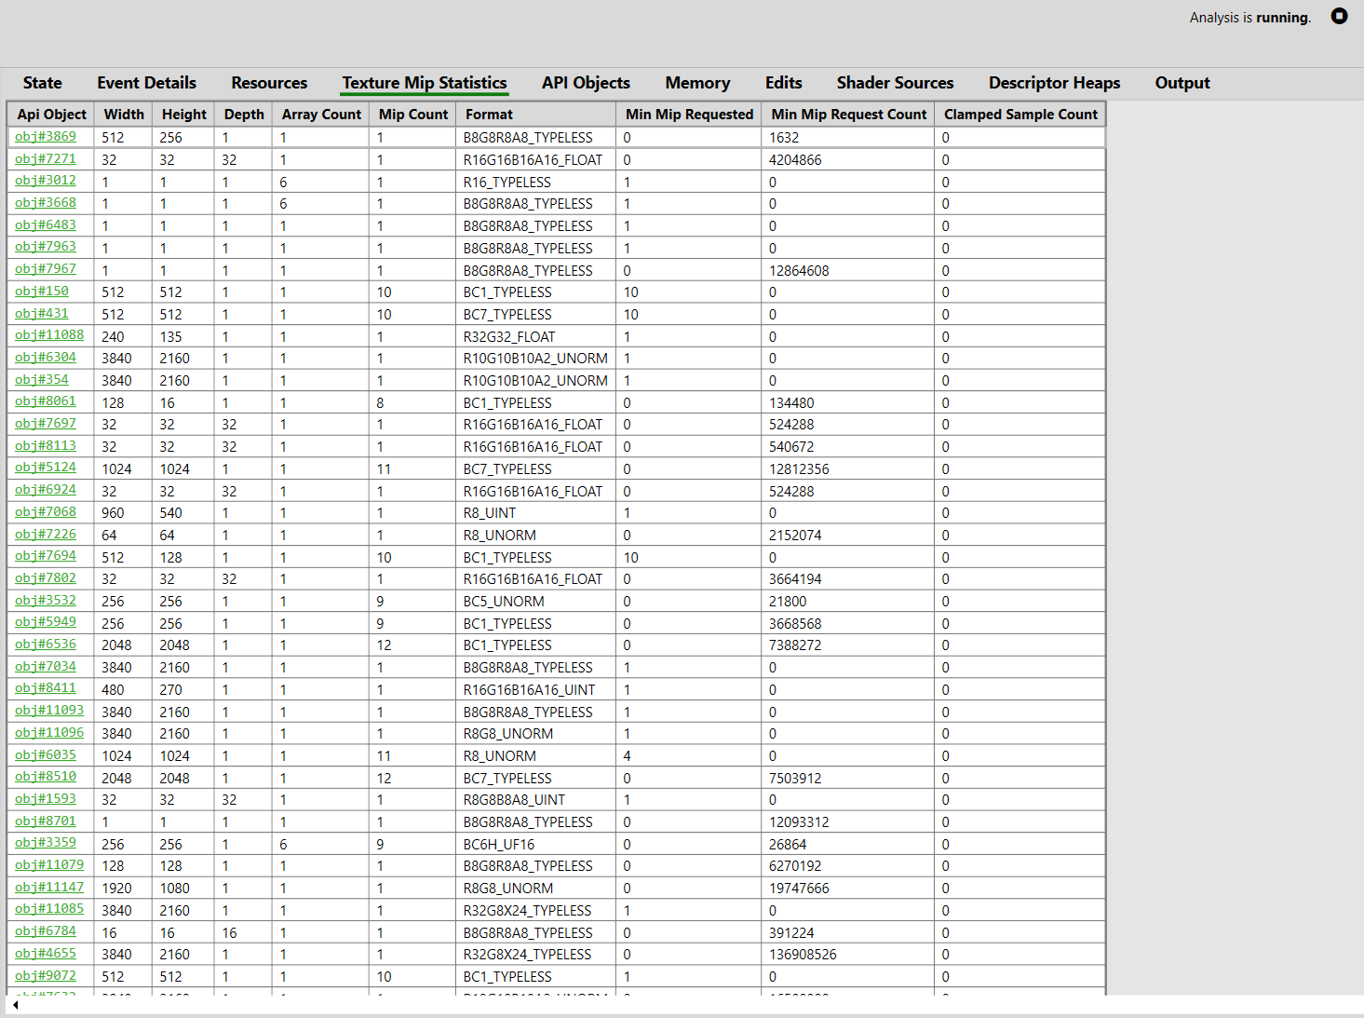Sort by Height column header

(184, 115)
